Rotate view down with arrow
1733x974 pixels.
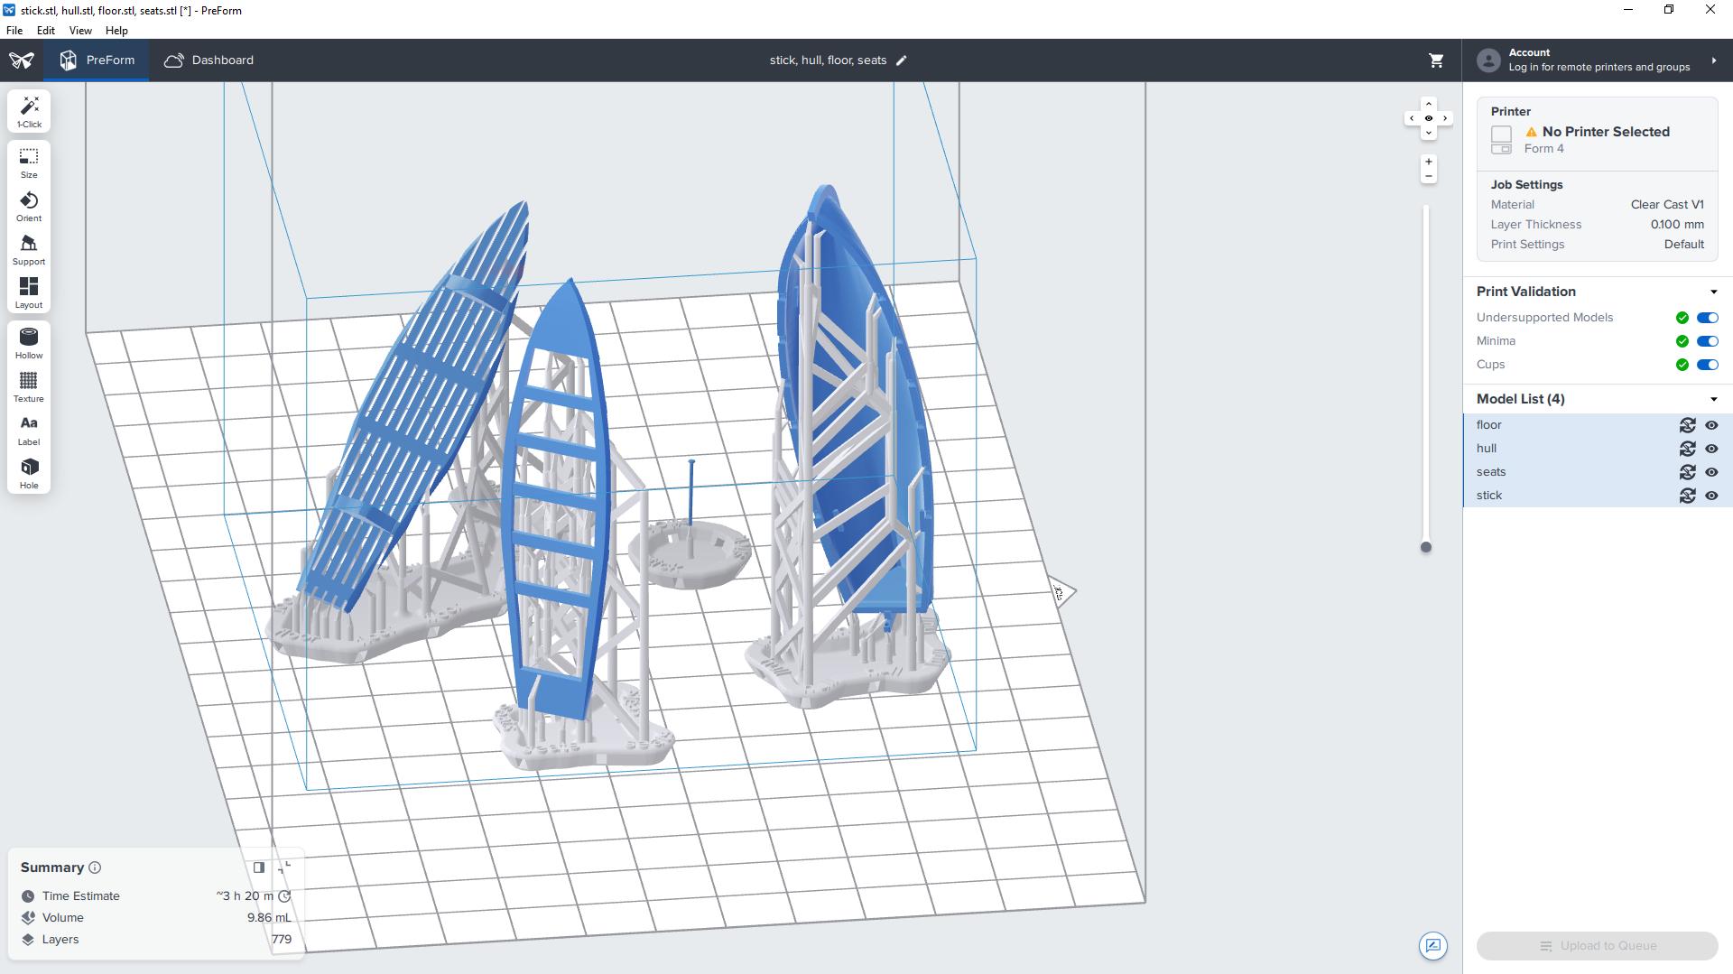1428,133
